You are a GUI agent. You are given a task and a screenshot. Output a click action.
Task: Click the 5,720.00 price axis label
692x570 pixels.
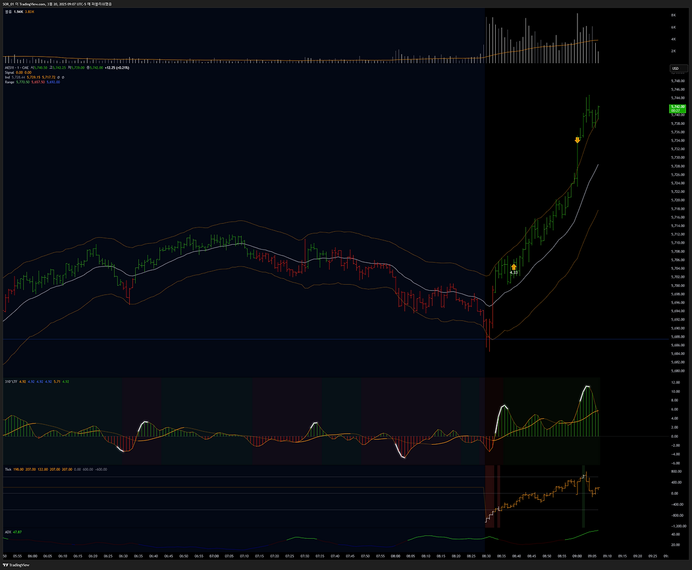677,200
